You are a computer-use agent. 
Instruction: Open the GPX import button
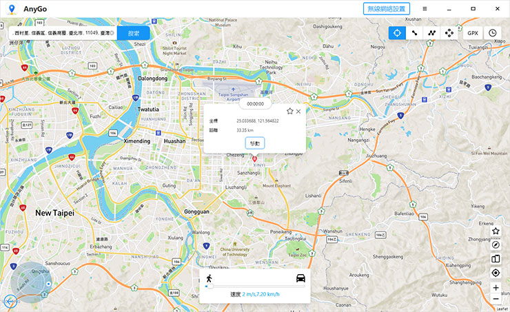click(473, 32)
